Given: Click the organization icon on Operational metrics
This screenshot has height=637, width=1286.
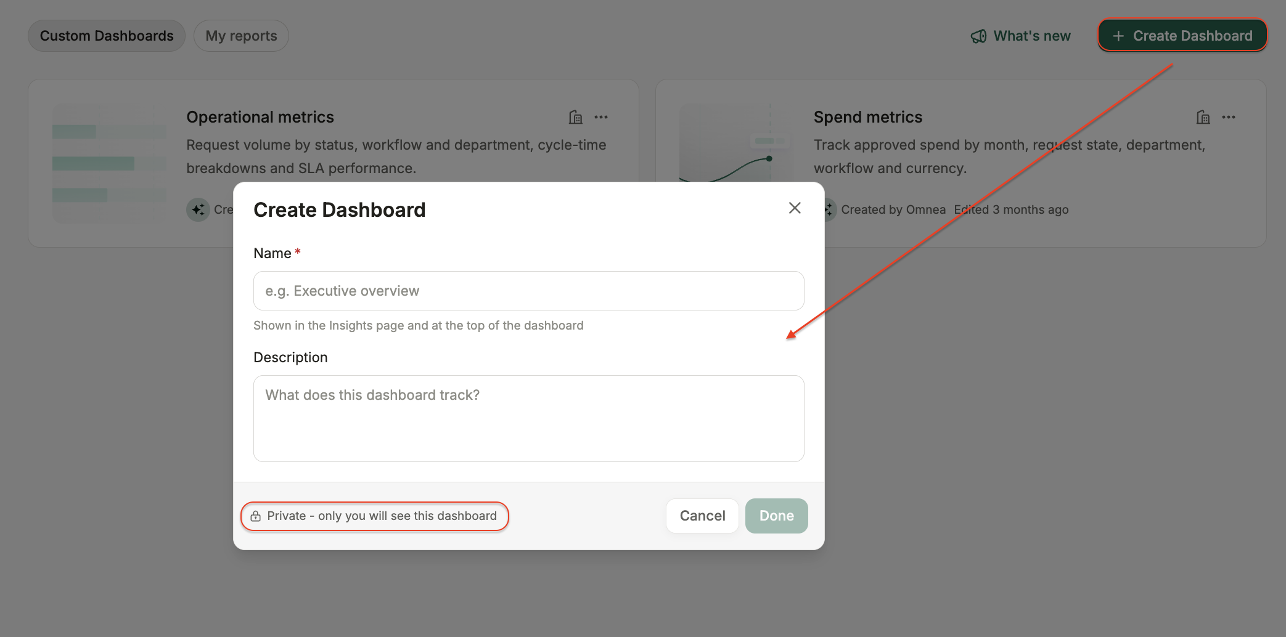Looking at the screenshot, I should point(576,117).
